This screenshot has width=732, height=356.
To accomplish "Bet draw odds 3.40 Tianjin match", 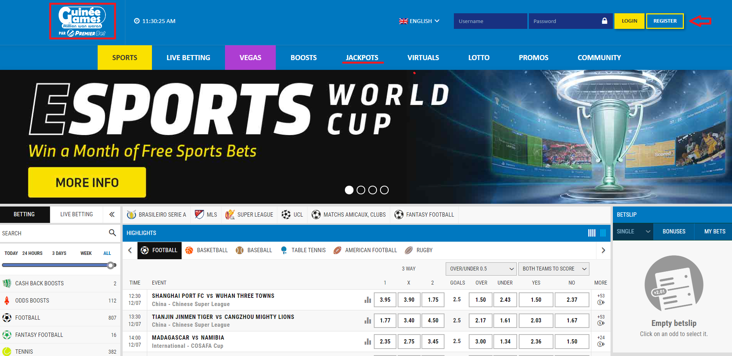I will click(x=409, y=320).
